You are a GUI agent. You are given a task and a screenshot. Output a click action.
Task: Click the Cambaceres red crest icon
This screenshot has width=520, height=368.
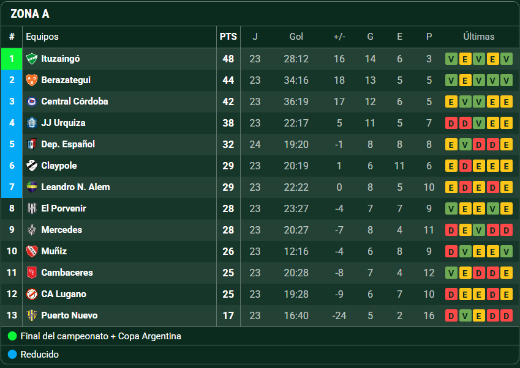[32, 273]
